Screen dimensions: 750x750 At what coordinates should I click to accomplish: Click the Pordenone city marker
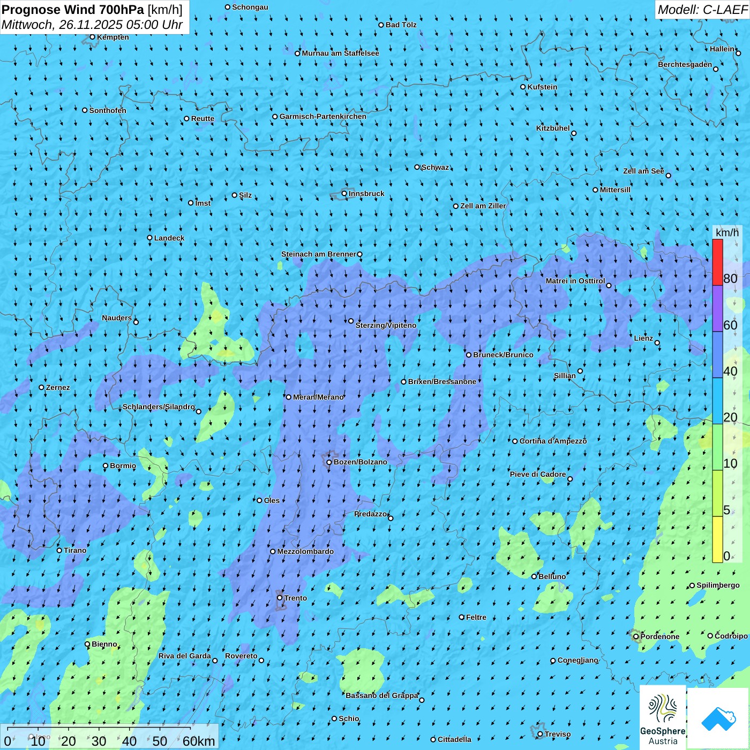pos(636,636)
